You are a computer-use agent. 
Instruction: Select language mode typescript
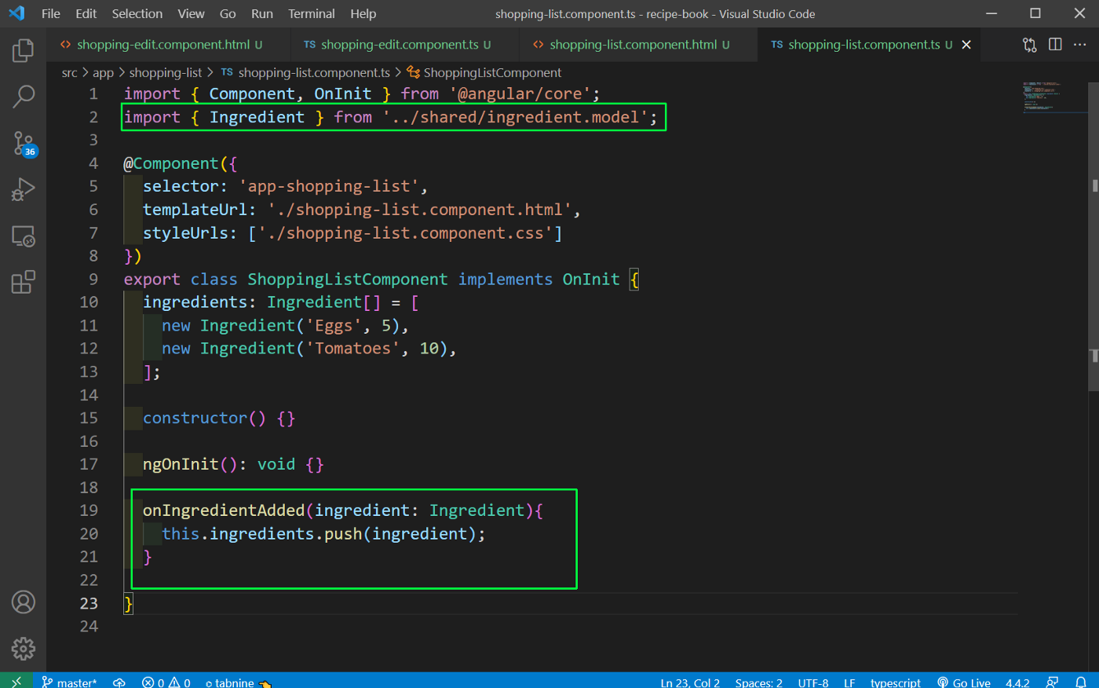pyautogui.click(x=896, y=683)
